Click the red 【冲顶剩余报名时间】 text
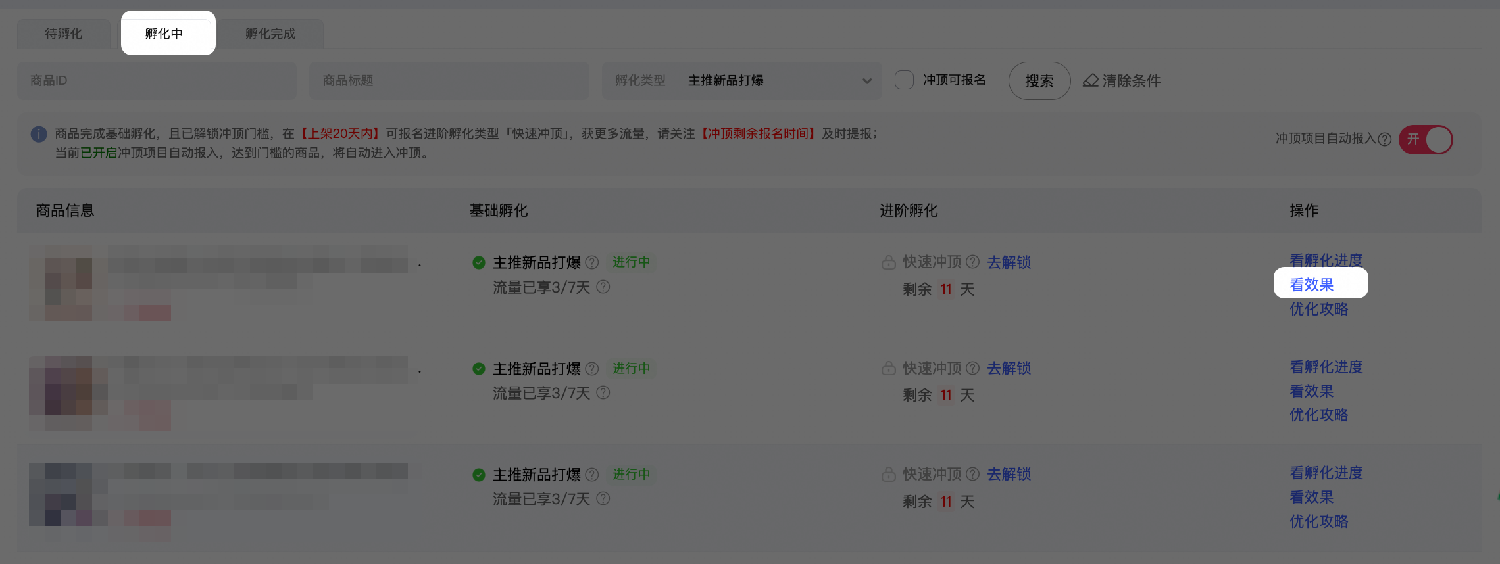The height and width of the screenshot is (564, 1500). point(758,134)
